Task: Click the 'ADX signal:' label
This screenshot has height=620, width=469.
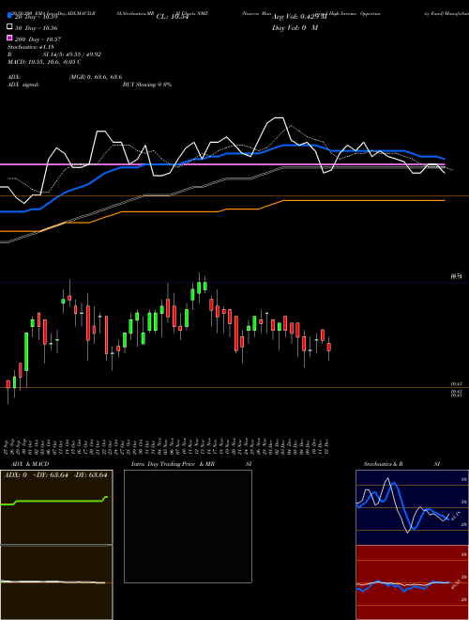Action: [x=23, y=85]
